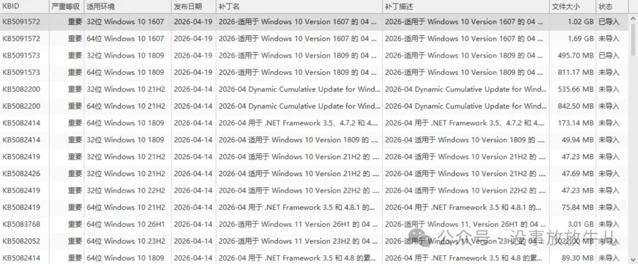Click the 补丁描述 column header
This screenshot has width=638, height=264.
466,6
